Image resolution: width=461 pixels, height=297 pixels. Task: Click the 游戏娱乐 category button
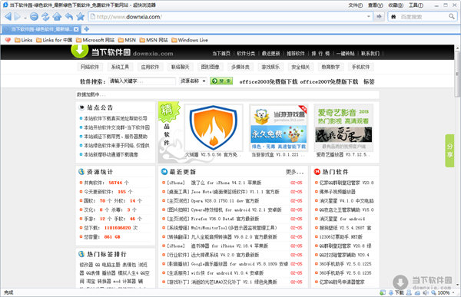[270, 67]
